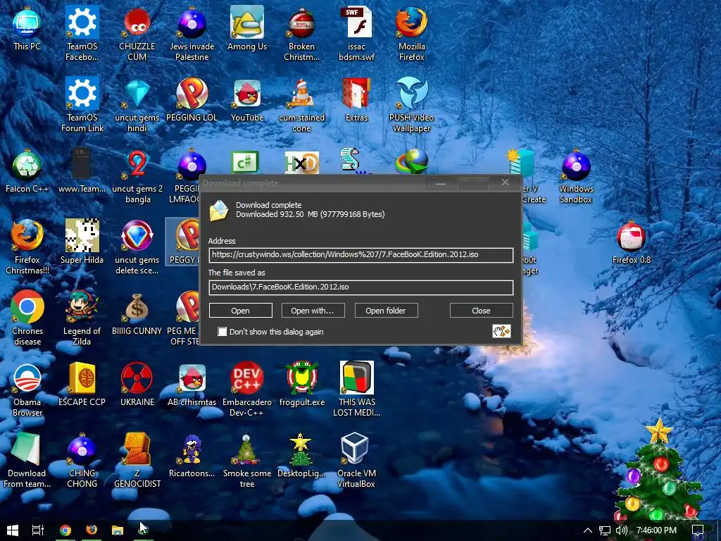Select the Broken Christm... ornament icon

[301, 34]
